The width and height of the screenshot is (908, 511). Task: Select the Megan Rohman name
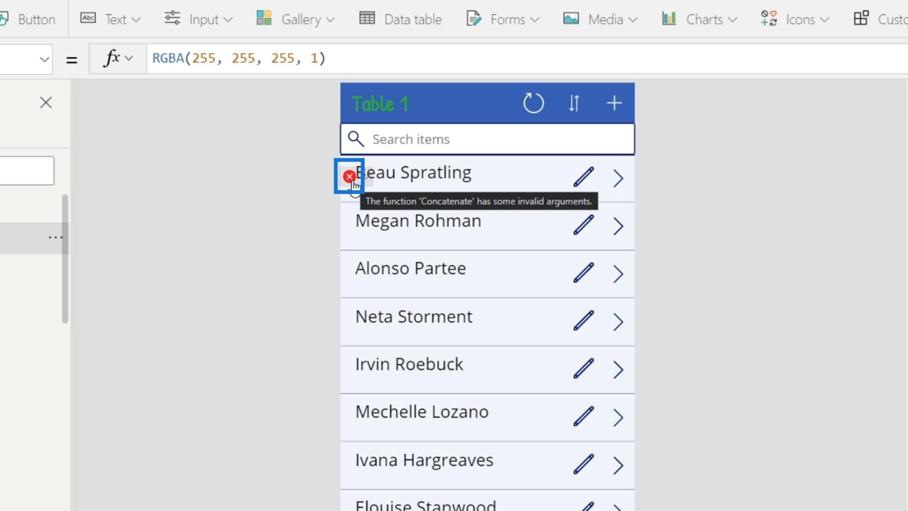coord(418,221)
